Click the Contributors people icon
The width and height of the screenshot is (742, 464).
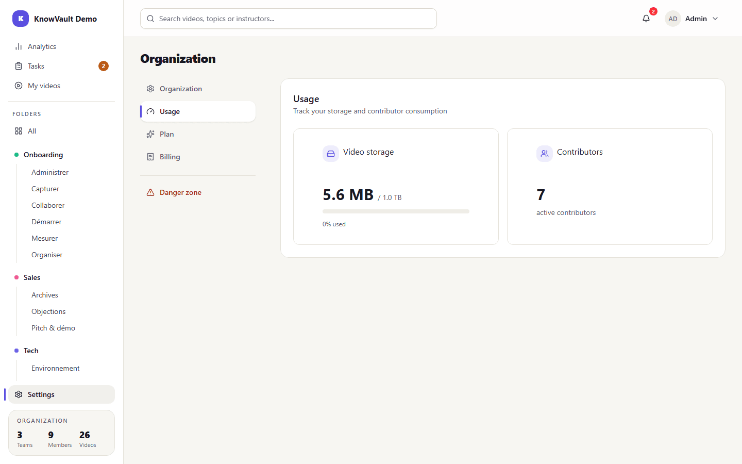[545, 154]
